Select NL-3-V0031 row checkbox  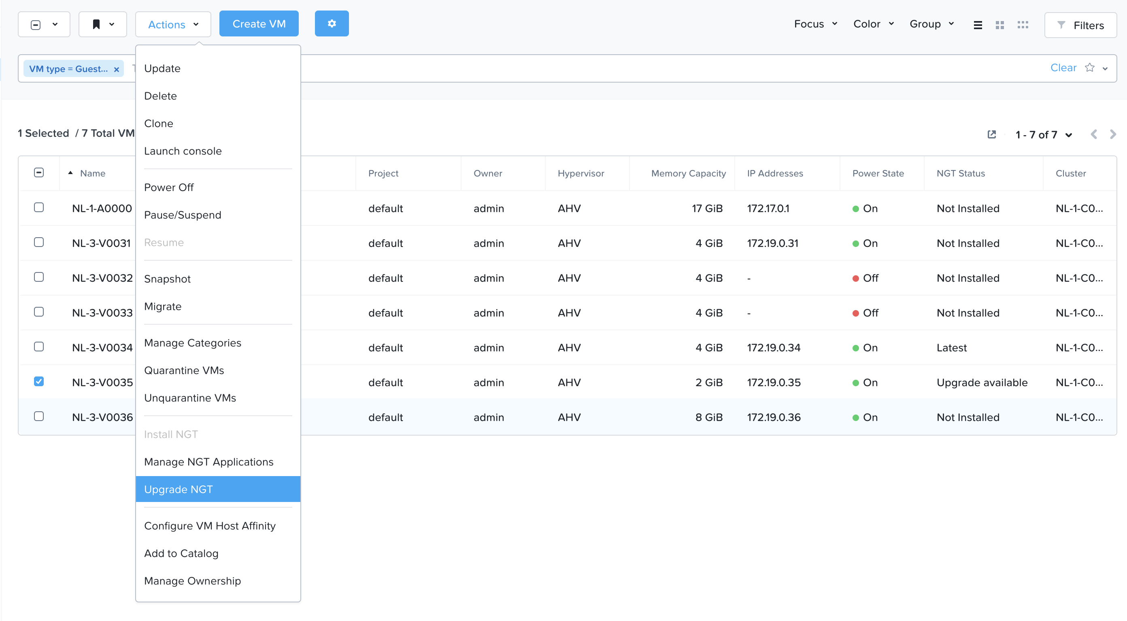coord(39,242)
